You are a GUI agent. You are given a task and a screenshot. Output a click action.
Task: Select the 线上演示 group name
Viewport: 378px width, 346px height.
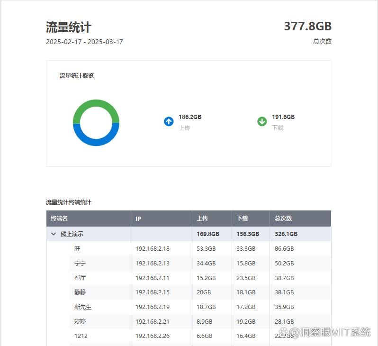72,234
